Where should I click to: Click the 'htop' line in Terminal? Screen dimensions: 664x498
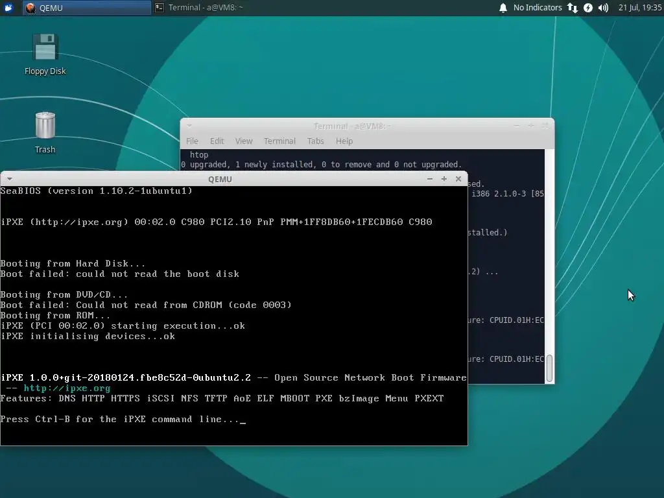198,154
